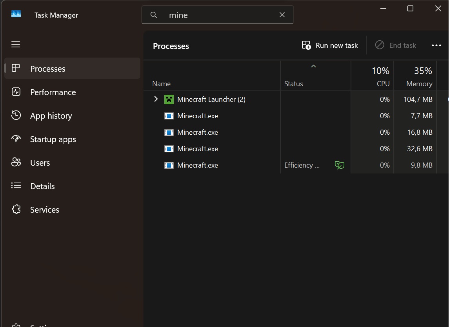This screenshot has height=327, width=449.
Task: Go to Startup apps section
Action: point(53,139)
